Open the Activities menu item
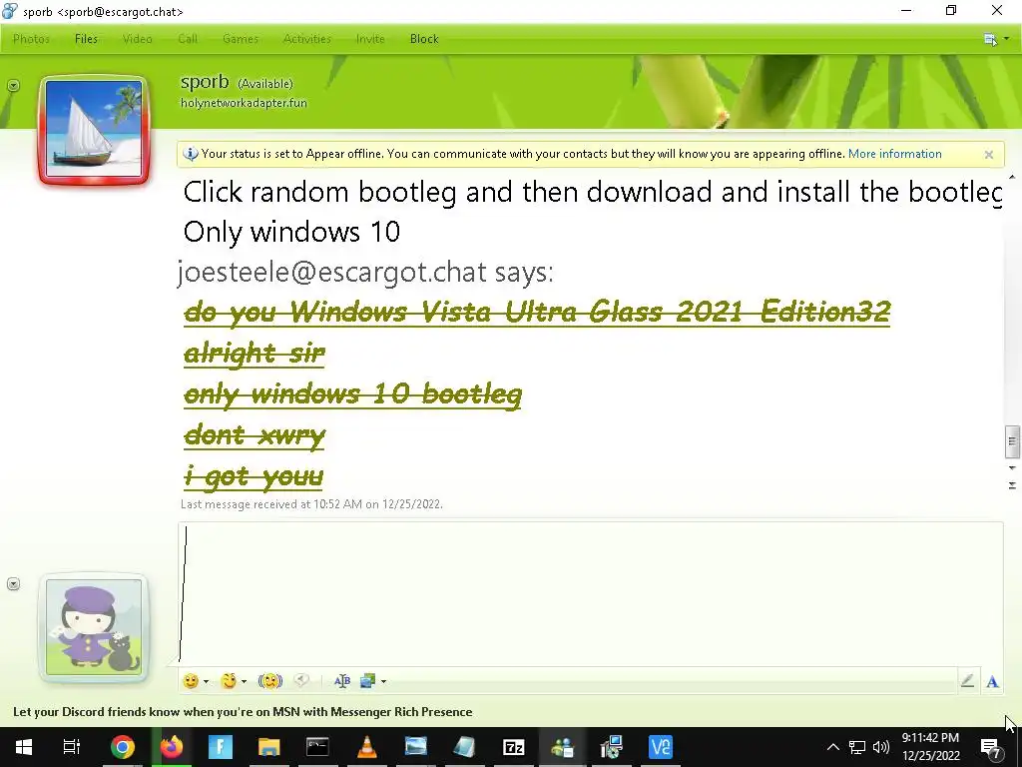 (307, 39)
